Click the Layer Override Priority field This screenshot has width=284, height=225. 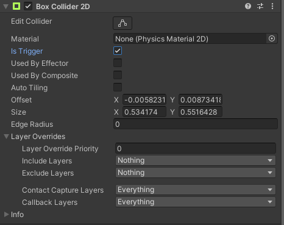pos(196,148)
